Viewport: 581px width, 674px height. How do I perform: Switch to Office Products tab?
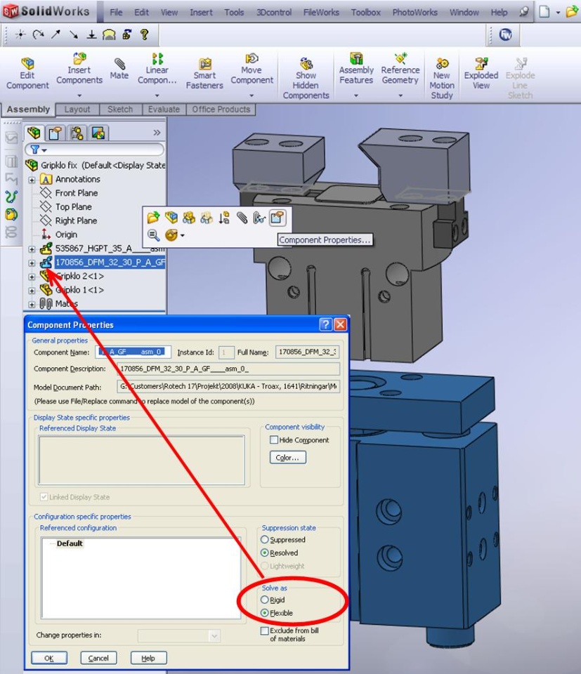pyautogui.click(x=221, y=110)
